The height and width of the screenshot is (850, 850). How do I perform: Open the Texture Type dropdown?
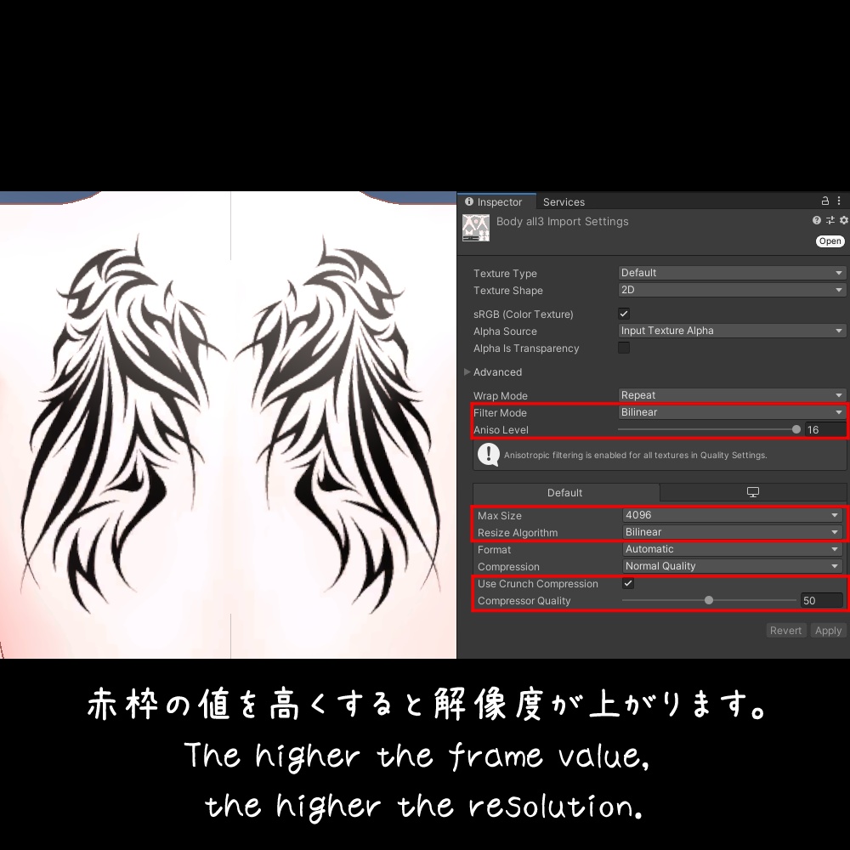[x=731, y=273]
